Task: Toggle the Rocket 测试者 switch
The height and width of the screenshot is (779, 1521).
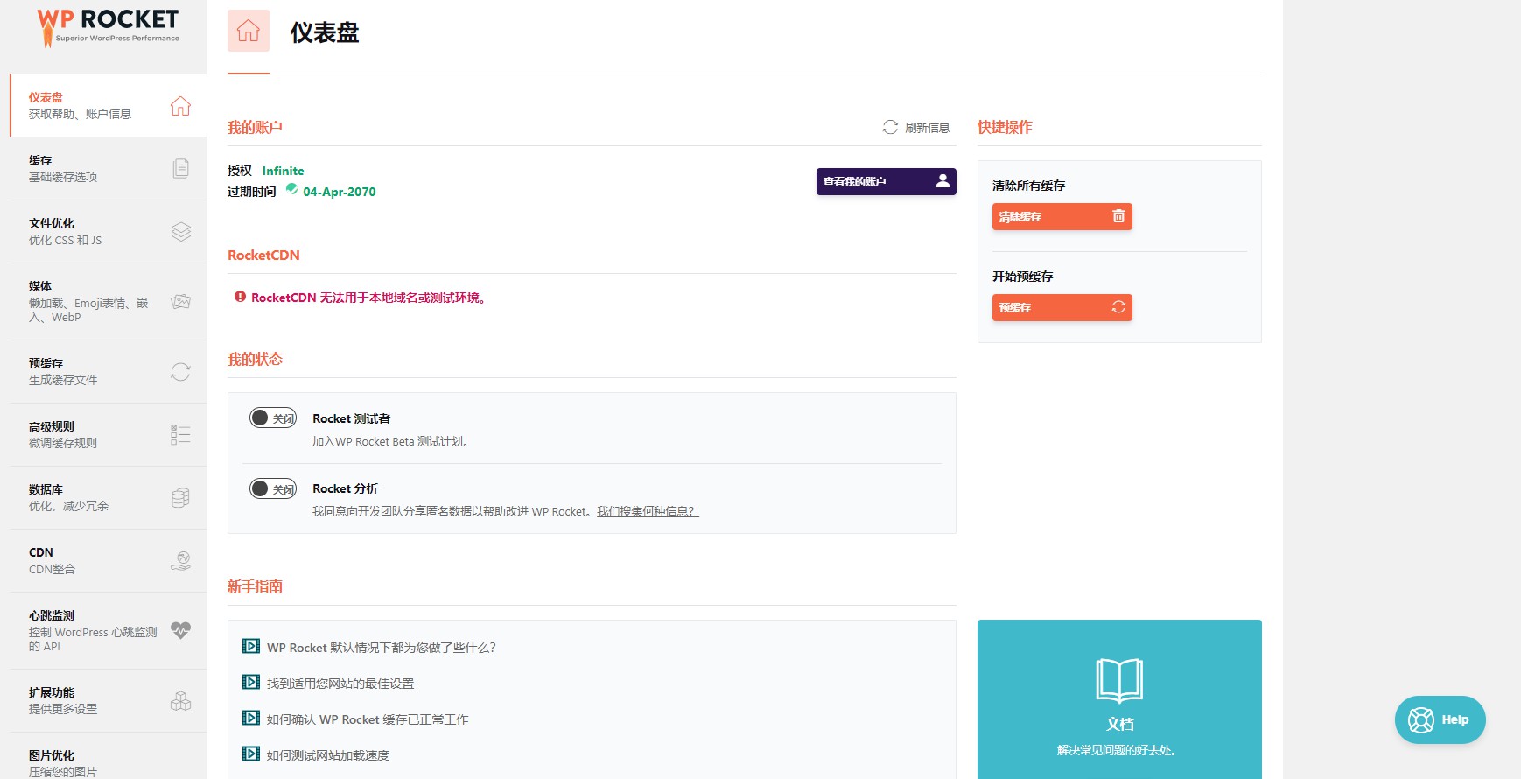Action: pos(273,418)
